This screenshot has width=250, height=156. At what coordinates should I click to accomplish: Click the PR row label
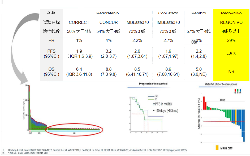coord(51,41)
